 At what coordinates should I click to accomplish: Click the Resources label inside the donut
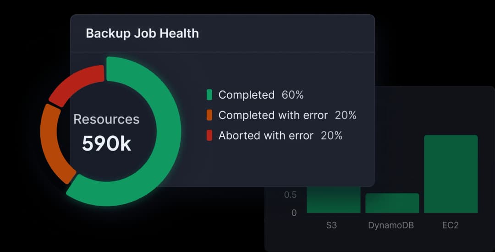[106, 119]
